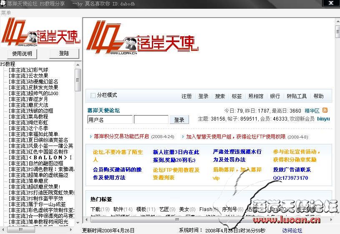This screenshot has height=234, width=340.
Task: Click browser pane horizontal scroll-left arrow
Action: point(86,219)
